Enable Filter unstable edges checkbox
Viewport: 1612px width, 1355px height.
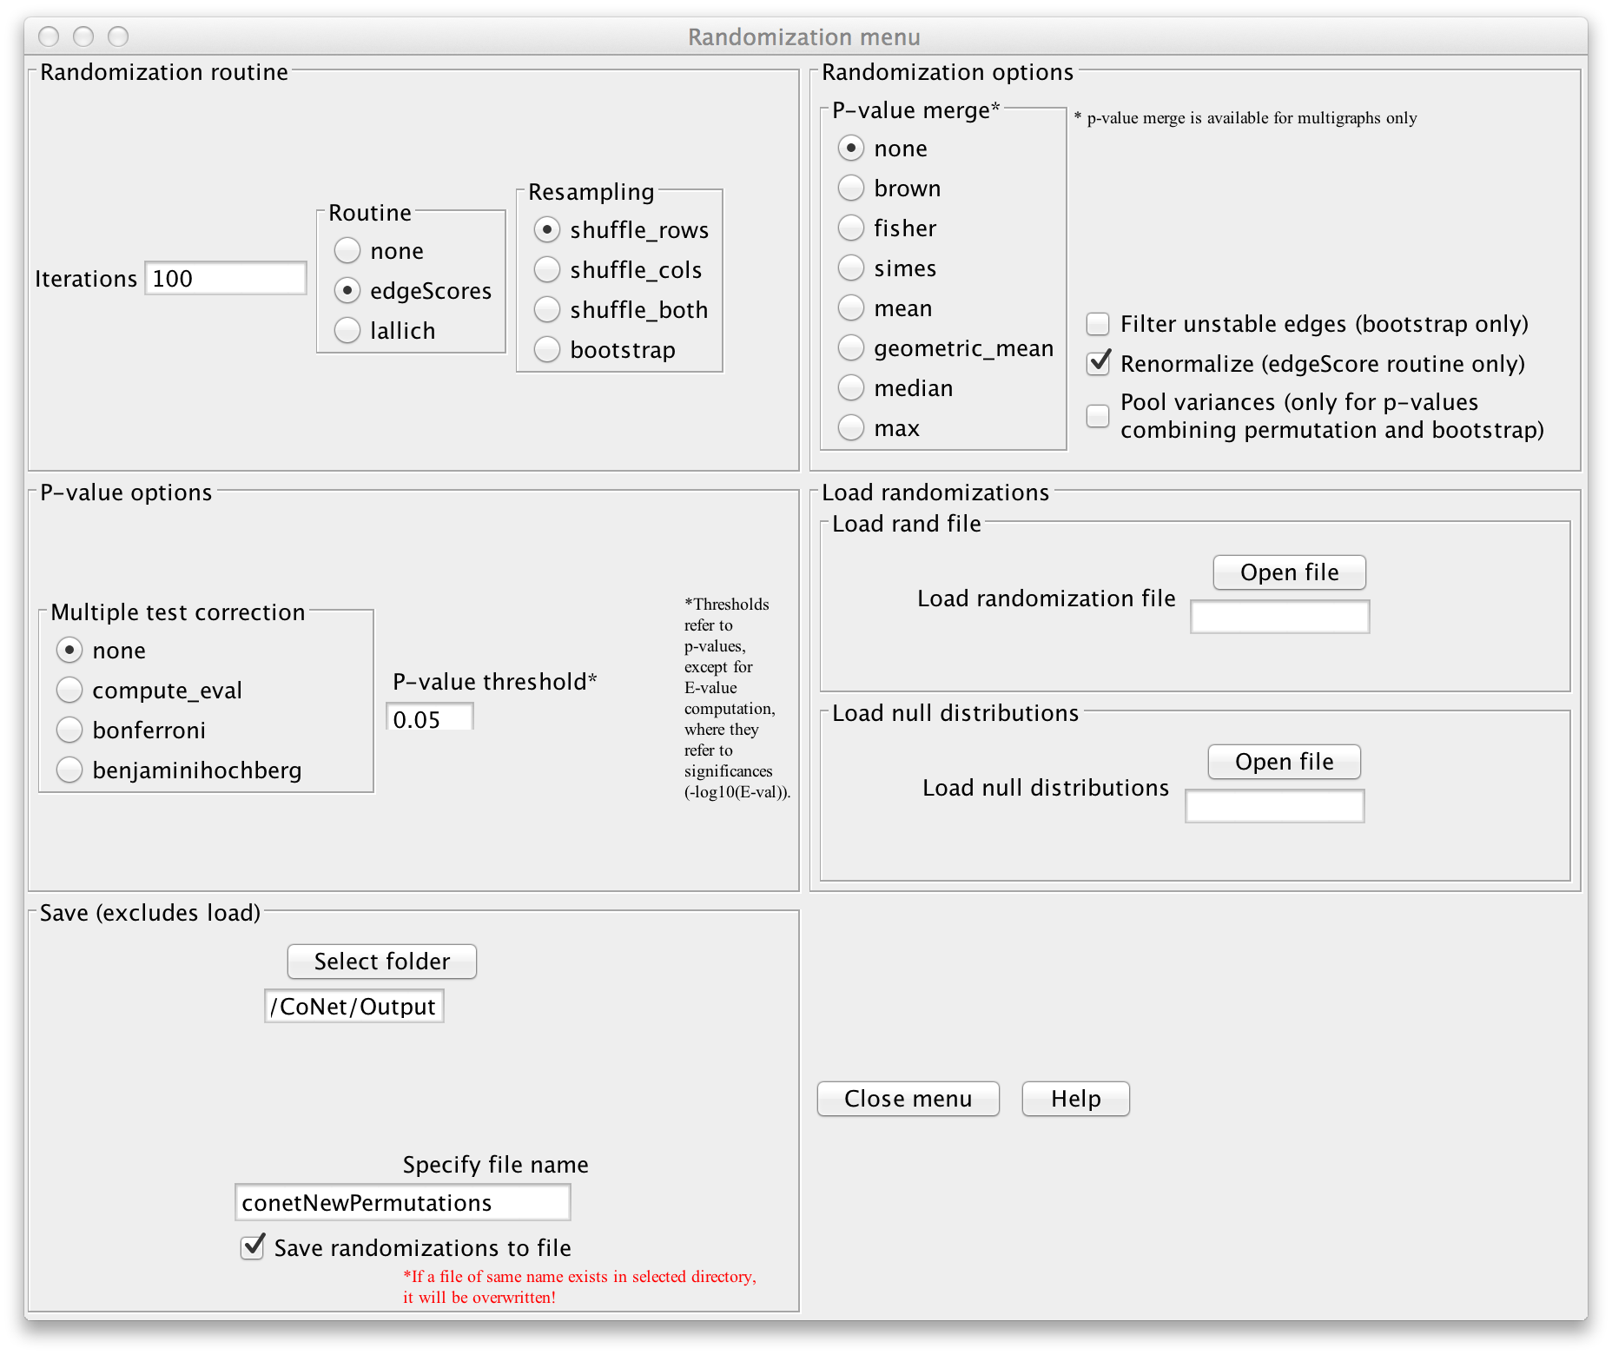tap(1098, 324)
